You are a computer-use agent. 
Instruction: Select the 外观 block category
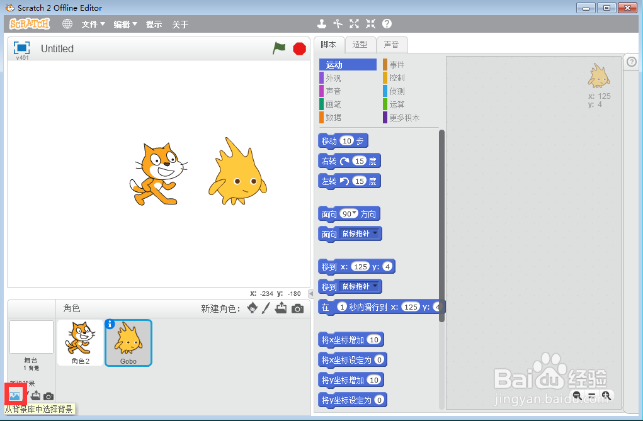click(x=348, y=78)
